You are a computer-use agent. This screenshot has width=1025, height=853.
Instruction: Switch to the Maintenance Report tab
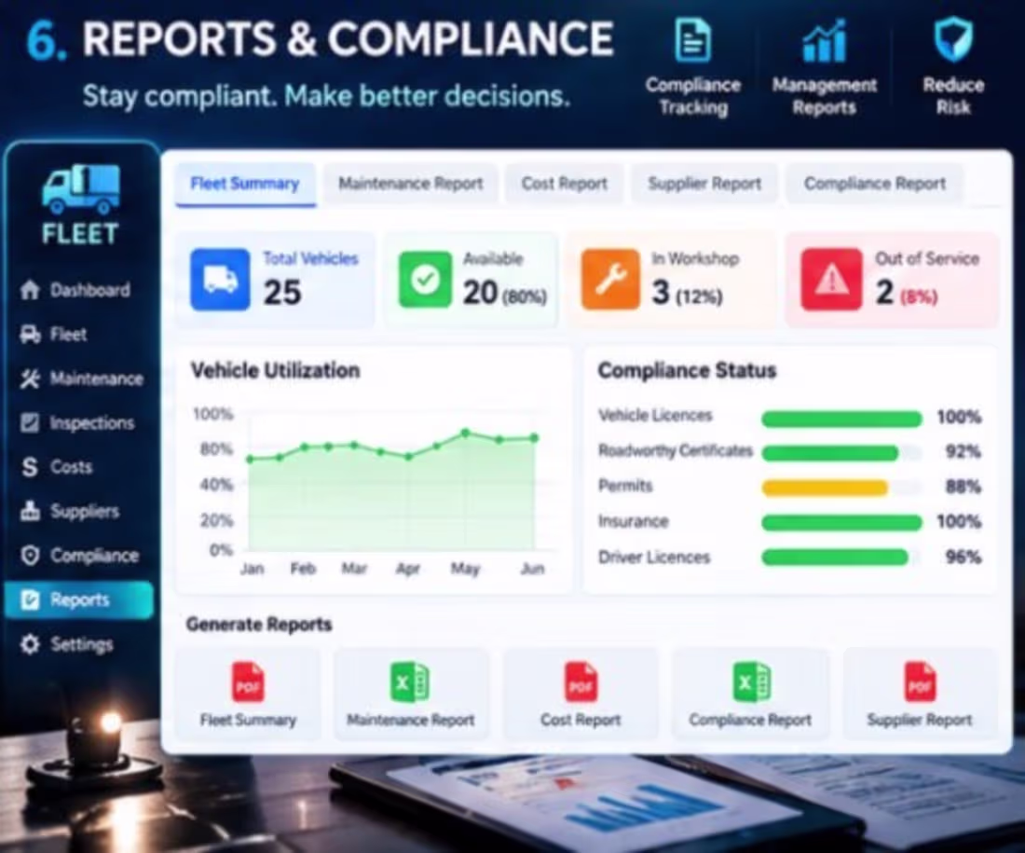[x=411, y=184]
